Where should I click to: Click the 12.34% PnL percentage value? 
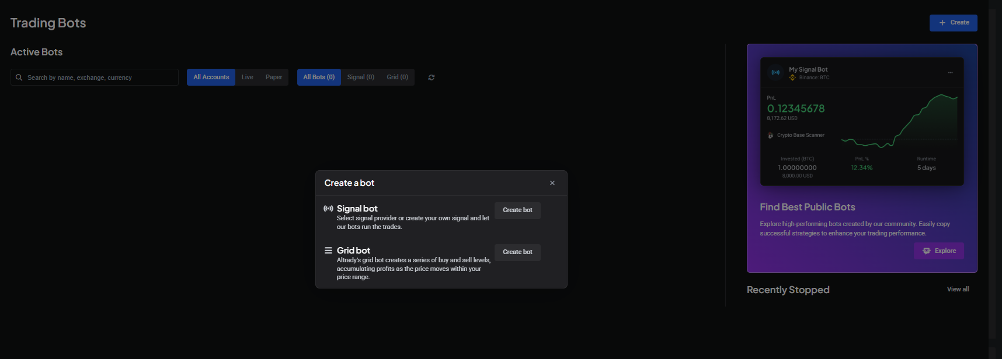862,168
